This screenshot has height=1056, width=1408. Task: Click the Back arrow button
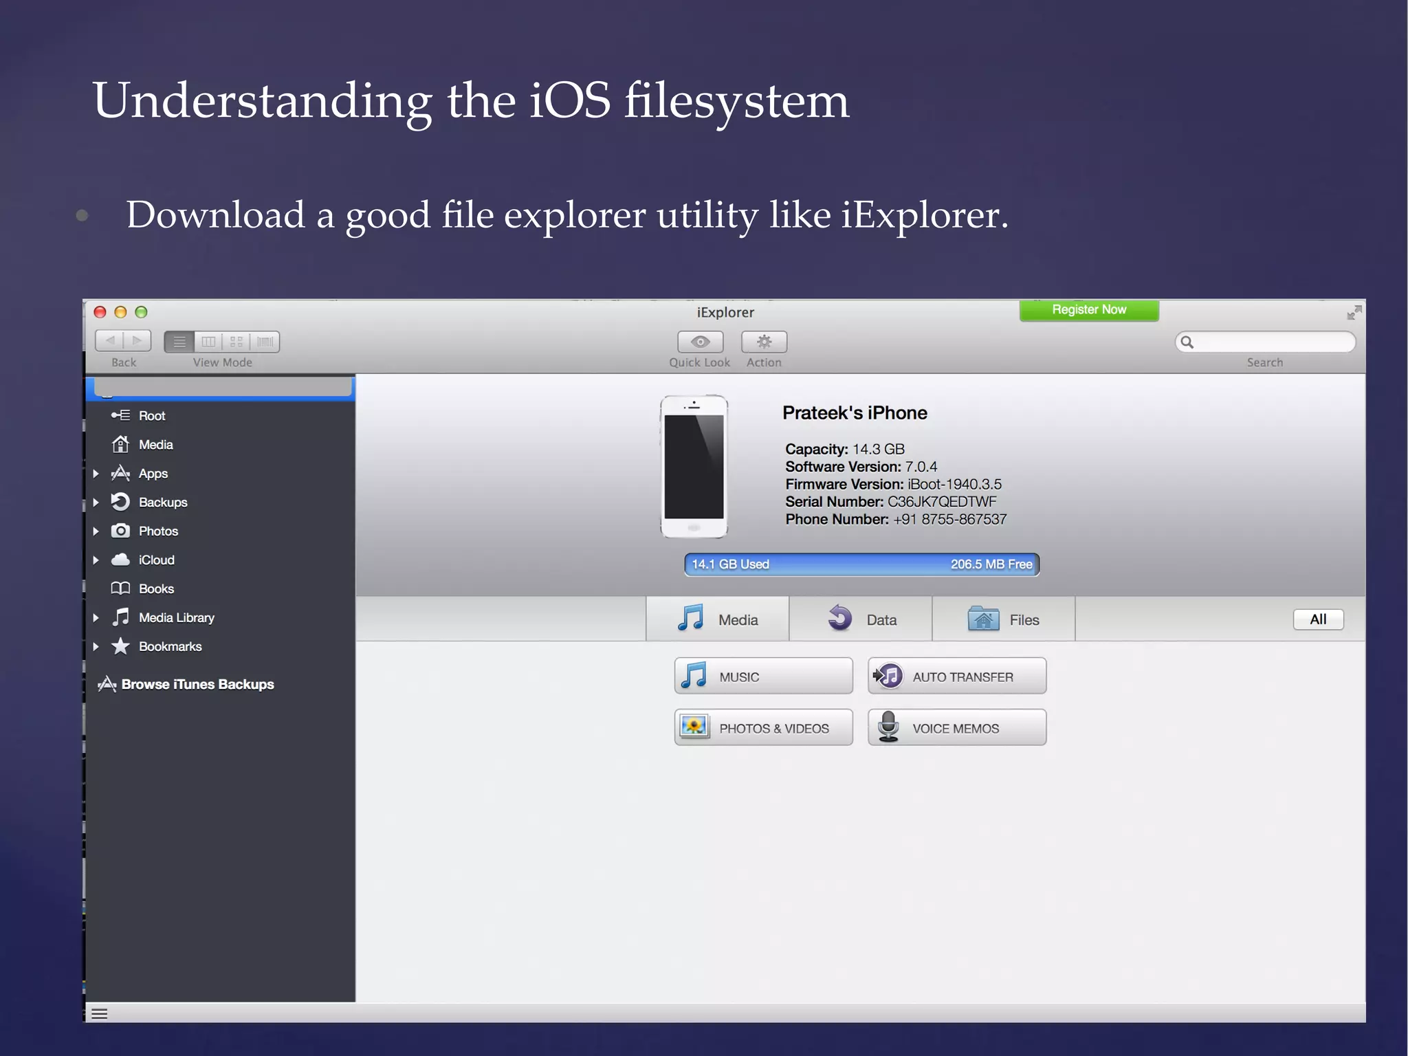click(x=109, y=341)
